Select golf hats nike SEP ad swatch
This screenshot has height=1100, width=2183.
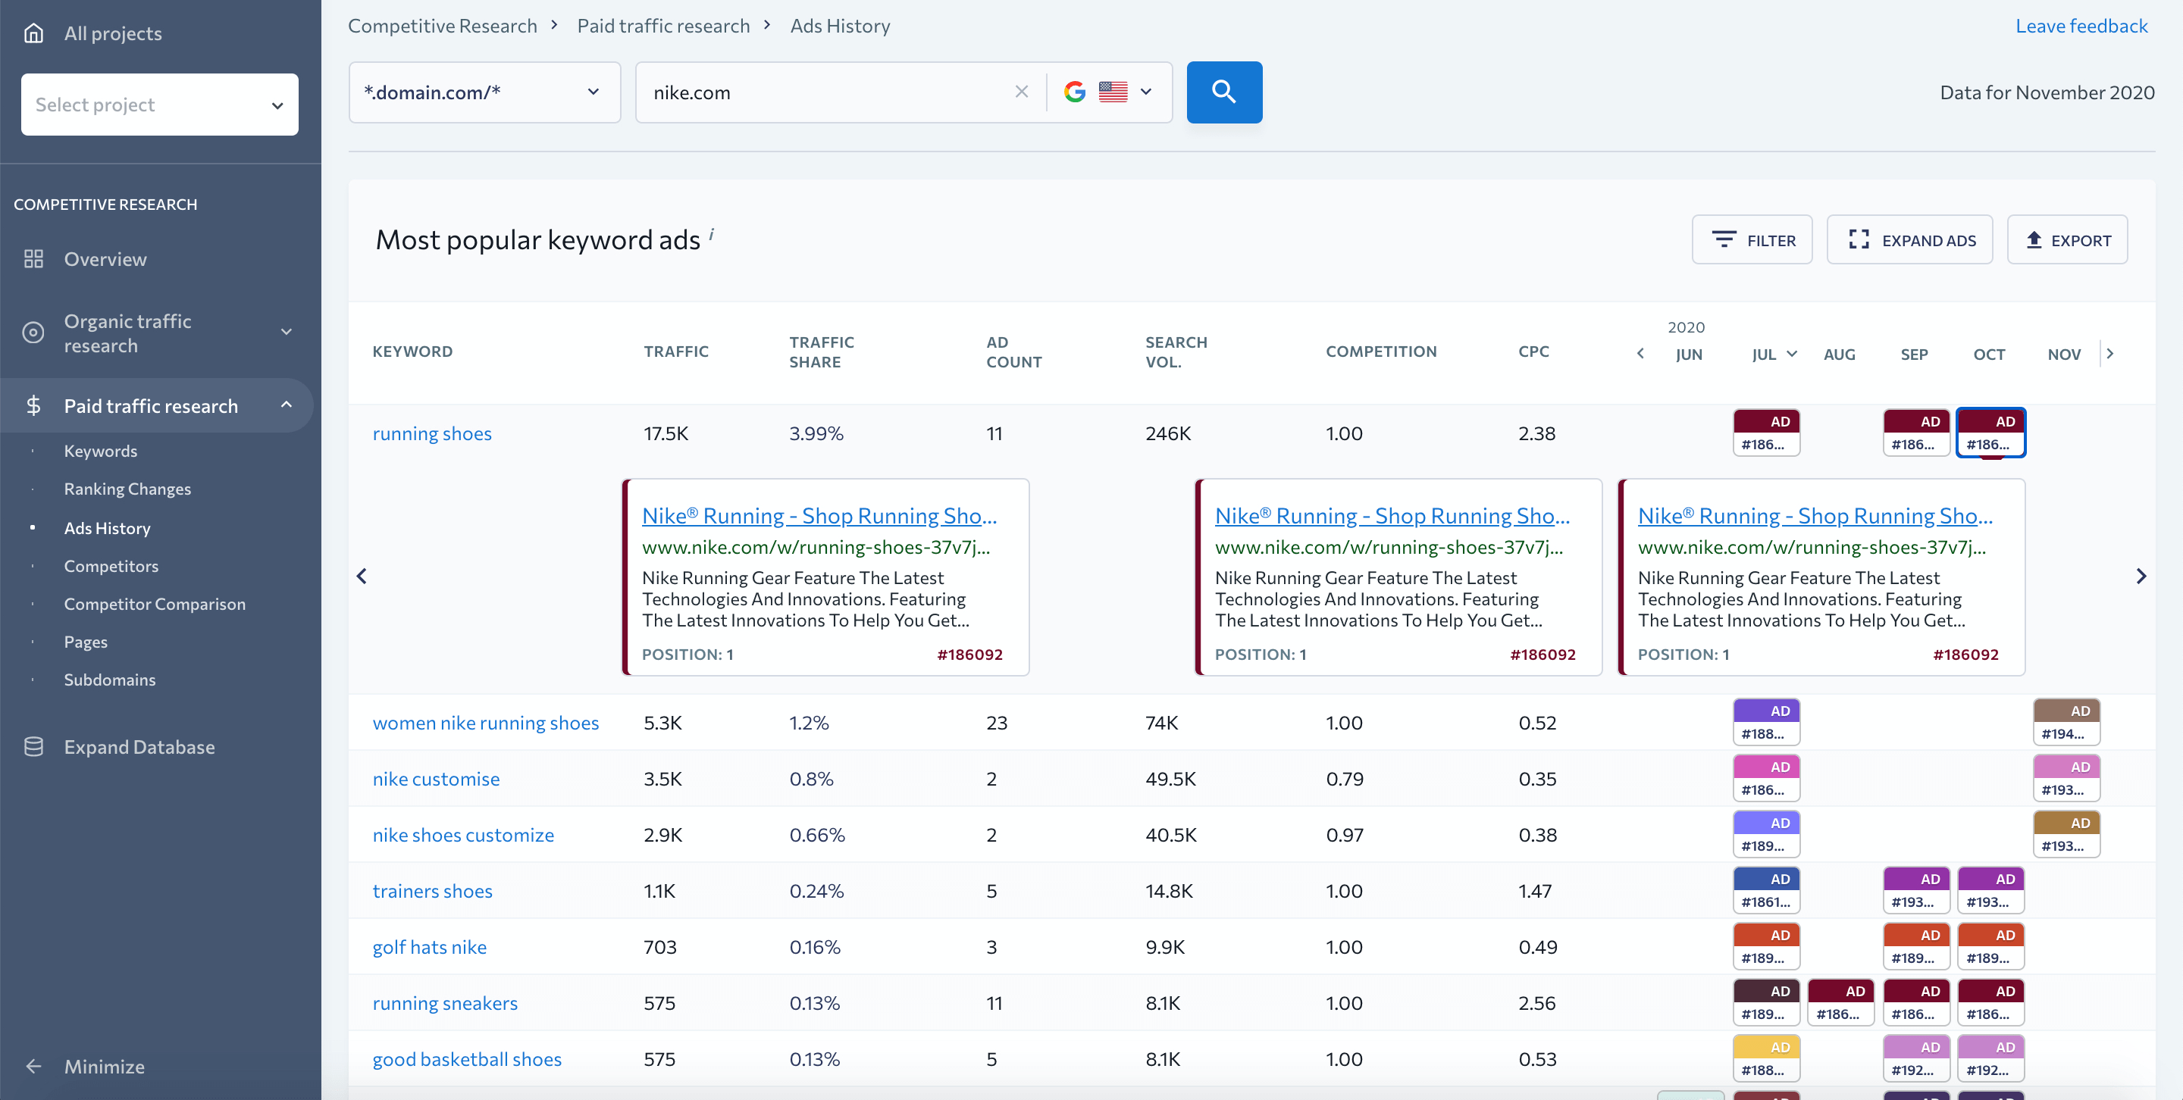click(x=1916, y=947)
